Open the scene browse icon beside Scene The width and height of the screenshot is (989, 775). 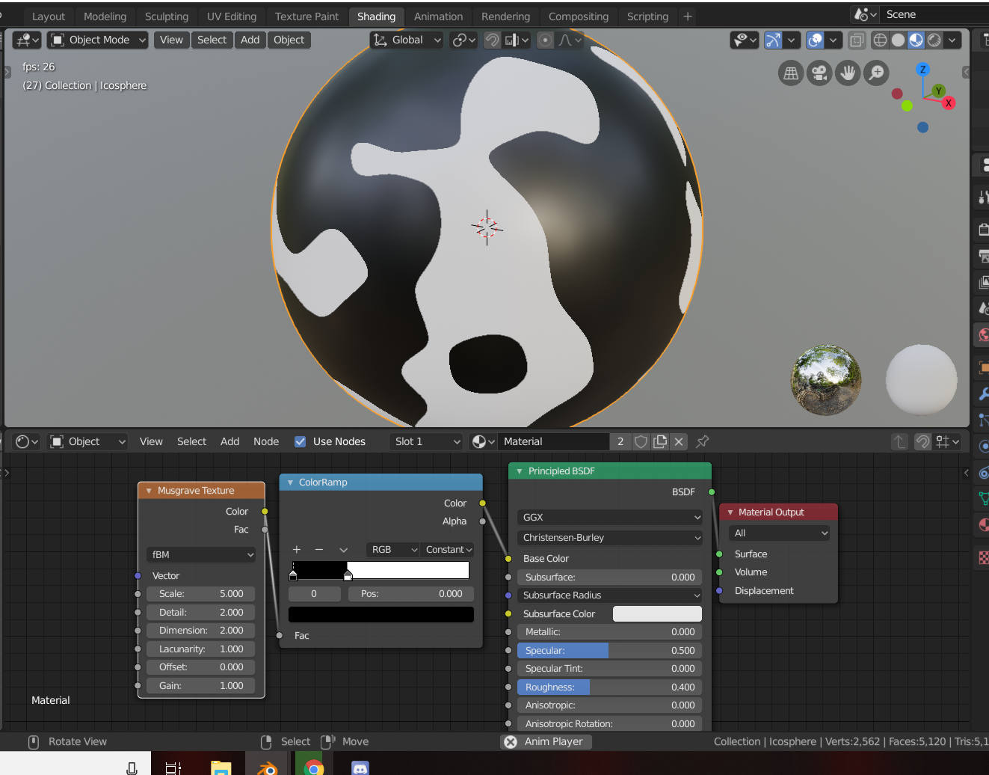866,14
